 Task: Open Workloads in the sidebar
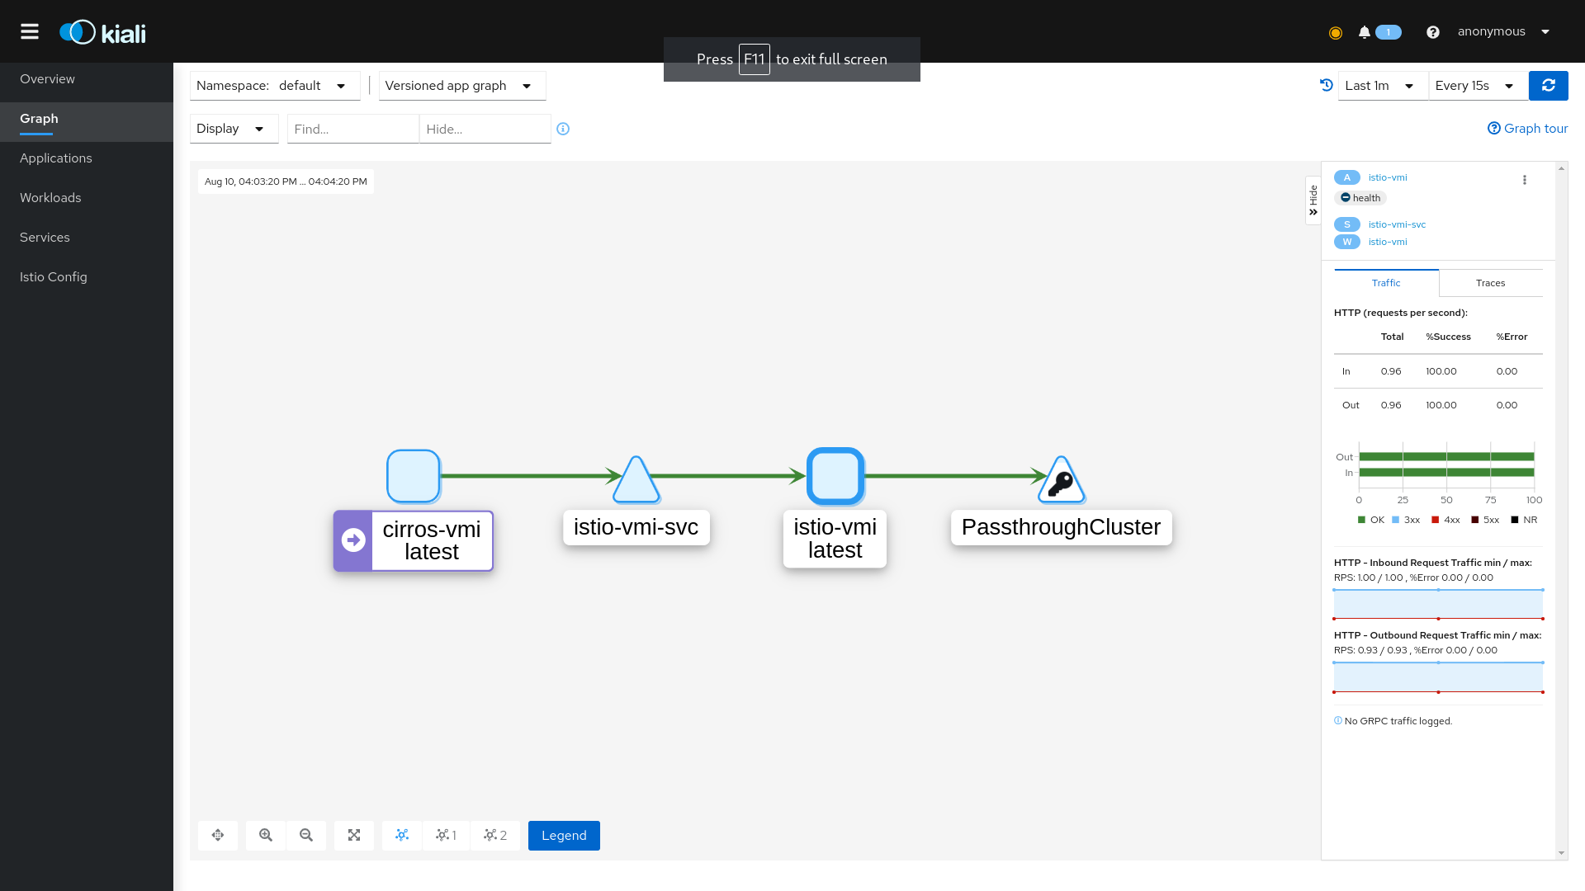50,198
